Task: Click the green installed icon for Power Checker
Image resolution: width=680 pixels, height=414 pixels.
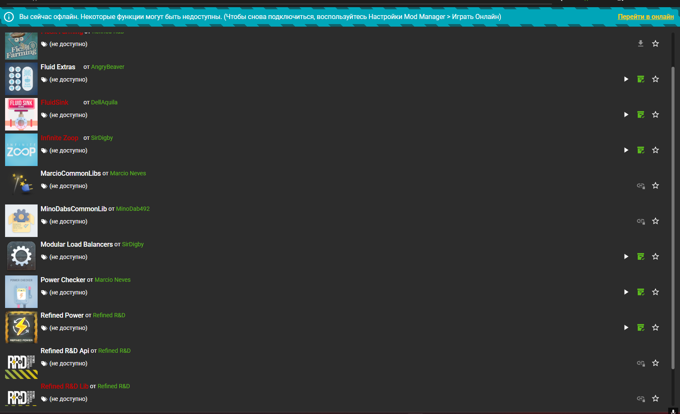Action: (641, 292)
